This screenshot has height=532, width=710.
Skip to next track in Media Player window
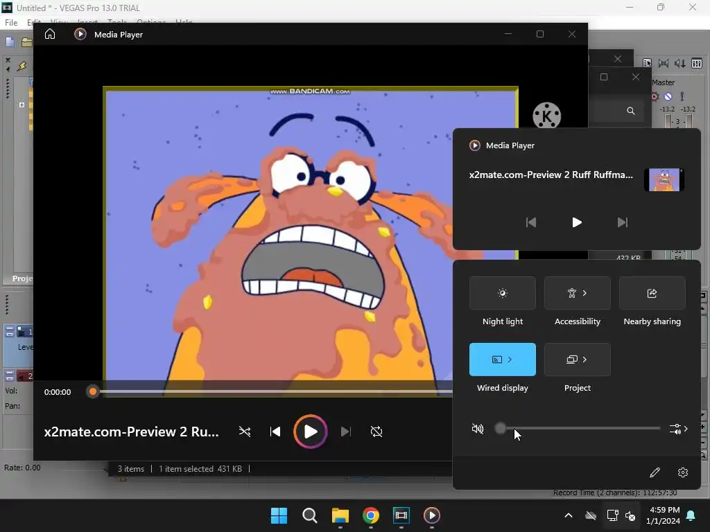tap(345, 432)
